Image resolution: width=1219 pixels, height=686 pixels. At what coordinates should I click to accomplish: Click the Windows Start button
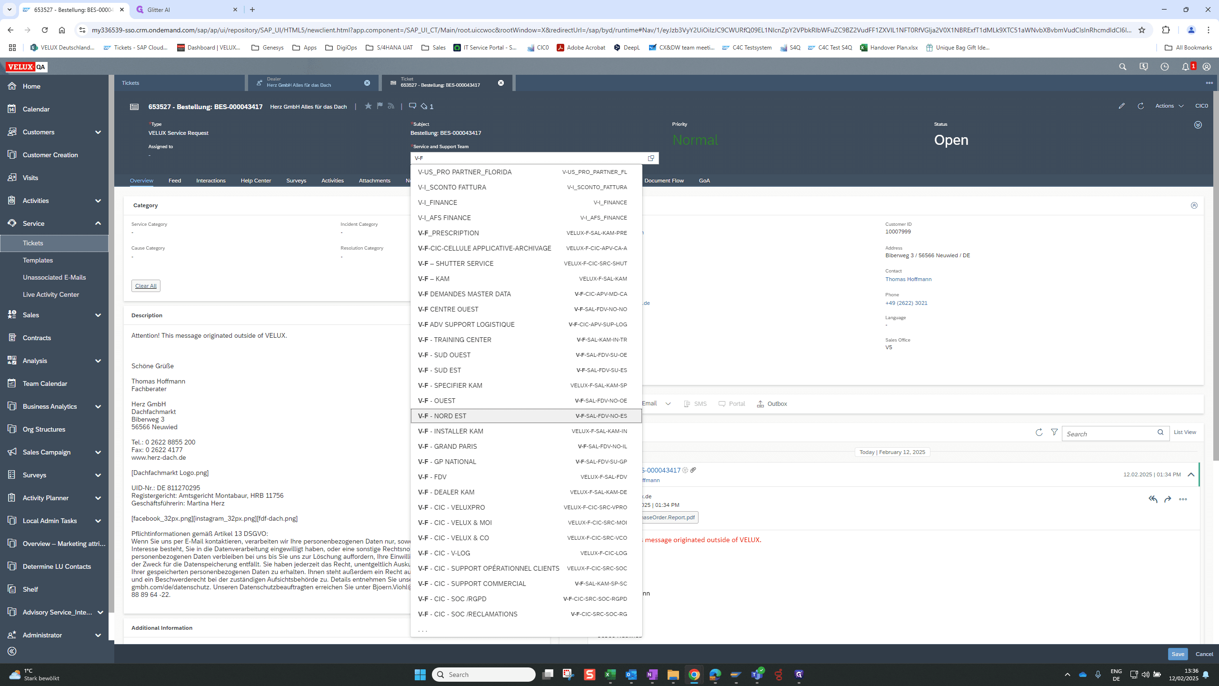pos(420,675)
